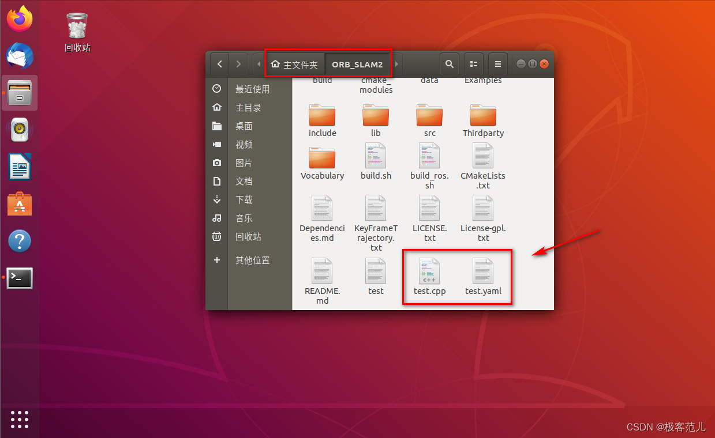Select the Dependencies.md file
The image size is (715, 438).
tap(322, 218)
